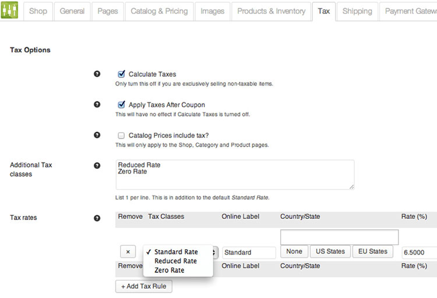Open the Products & Inventory tab
This screenshot has height=298, width=437.
point(271,11)
